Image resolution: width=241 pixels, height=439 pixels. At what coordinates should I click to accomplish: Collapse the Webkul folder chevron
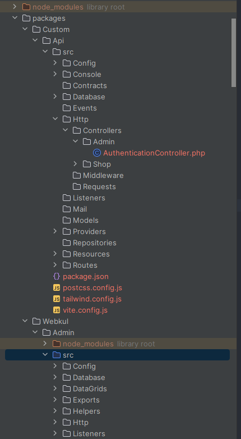coord(25,321)
